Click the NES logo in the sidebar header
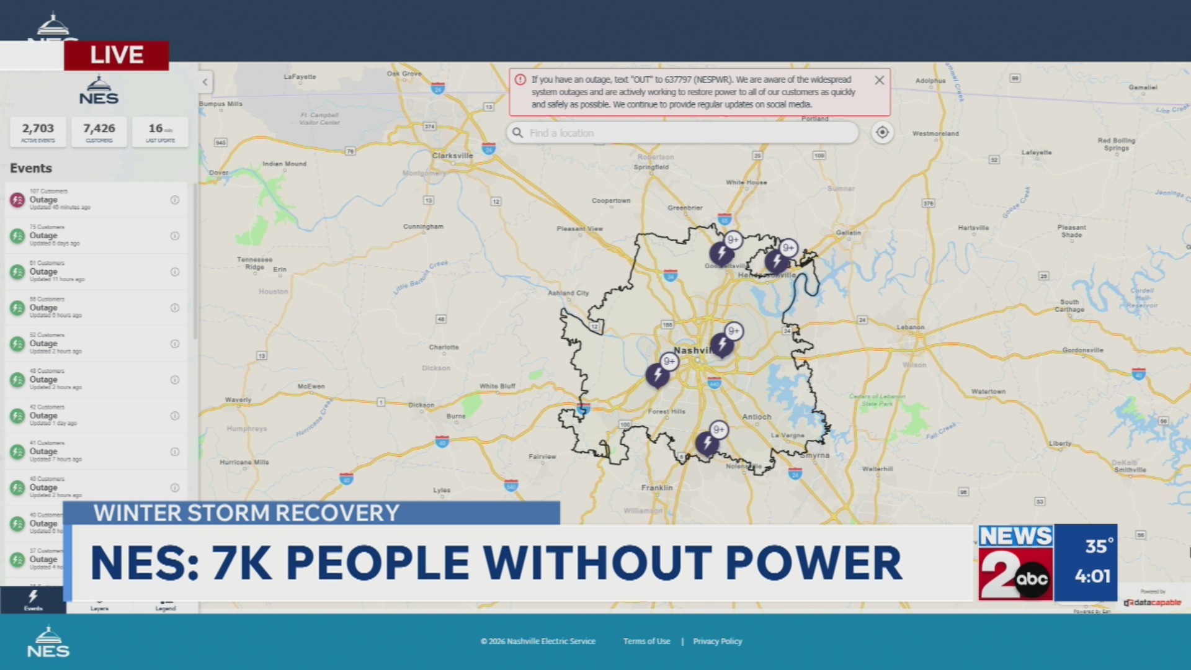Image resolution: width=1191 pixels, height=670 pixels. click(x=99, y=91)
